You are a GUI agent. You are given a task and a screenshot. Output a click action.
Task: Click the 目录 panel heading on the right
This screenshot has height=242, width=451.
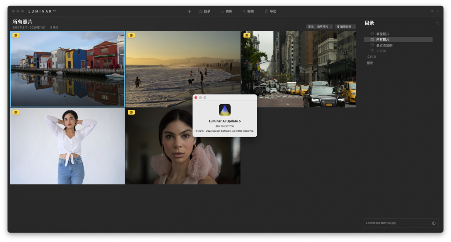tap(370, 23)
